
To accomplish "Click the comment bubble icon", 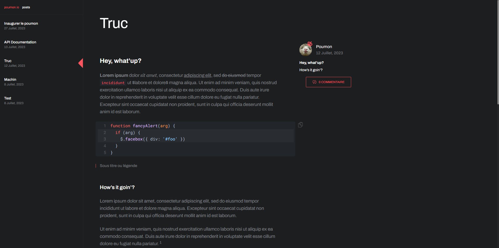I will pos(314,82).
